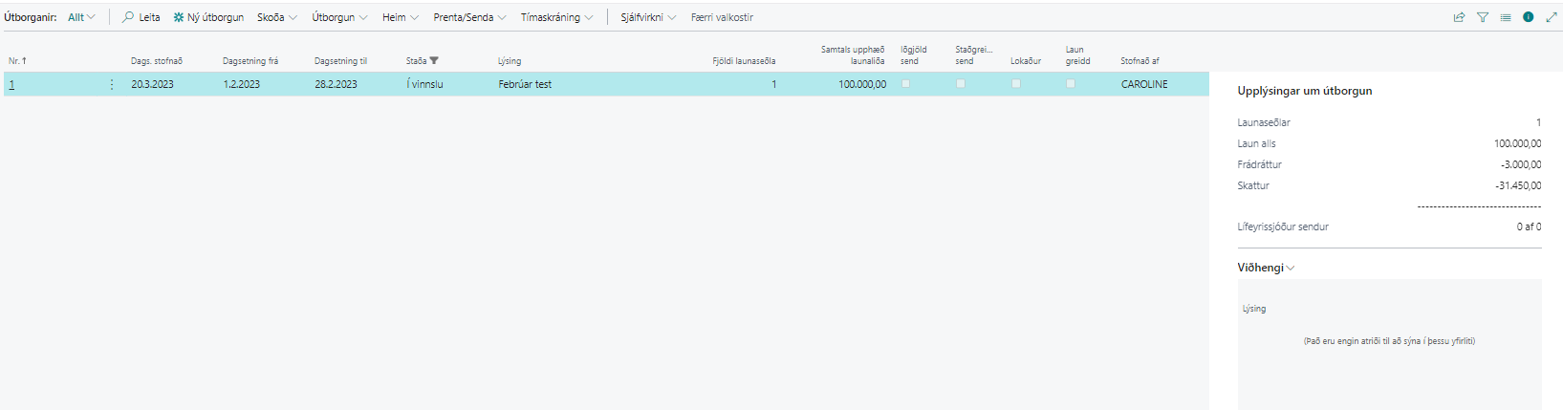Toggle the Iðgjöld send checkbox

(906, 84)
